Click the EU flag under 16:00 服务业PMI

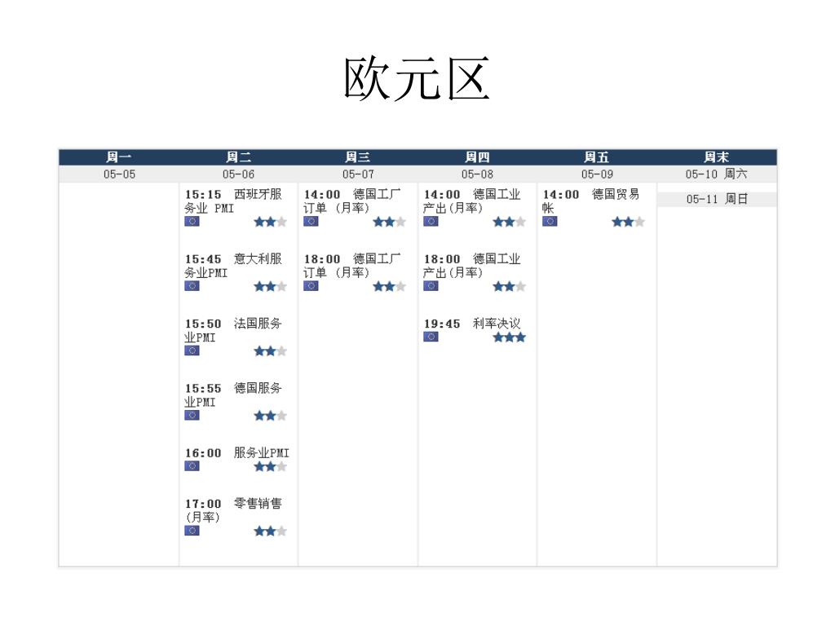click(192, 465)
